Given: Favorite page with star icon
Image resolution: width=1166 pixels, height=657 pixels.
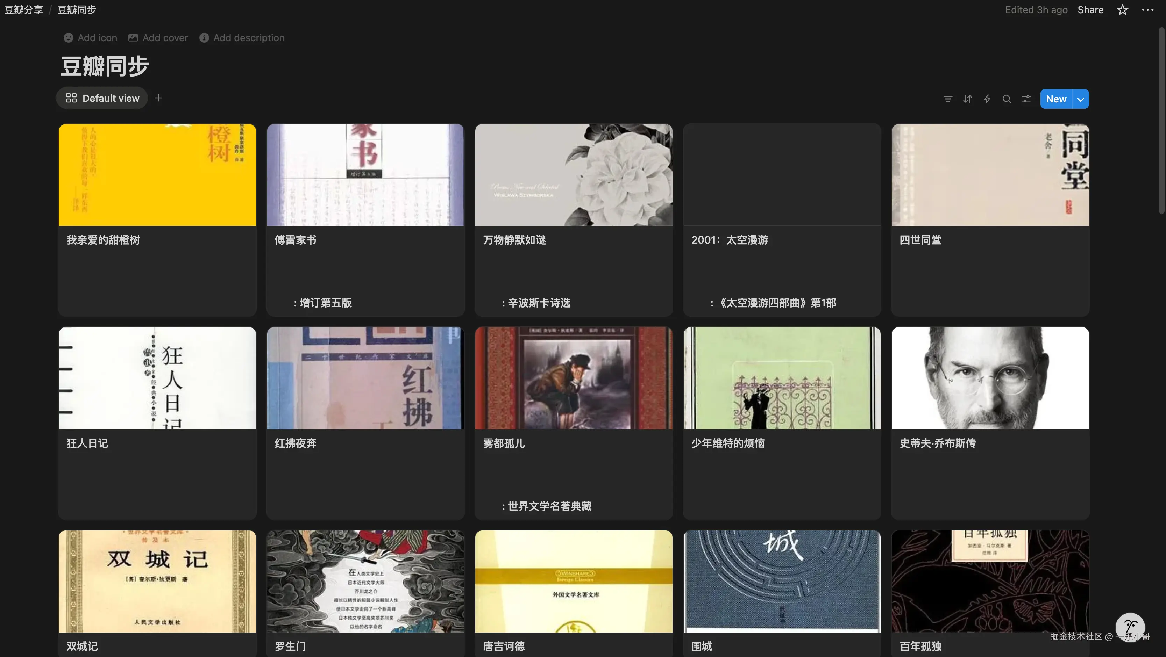Looking at the screenshot, I should pos(1122,10).
